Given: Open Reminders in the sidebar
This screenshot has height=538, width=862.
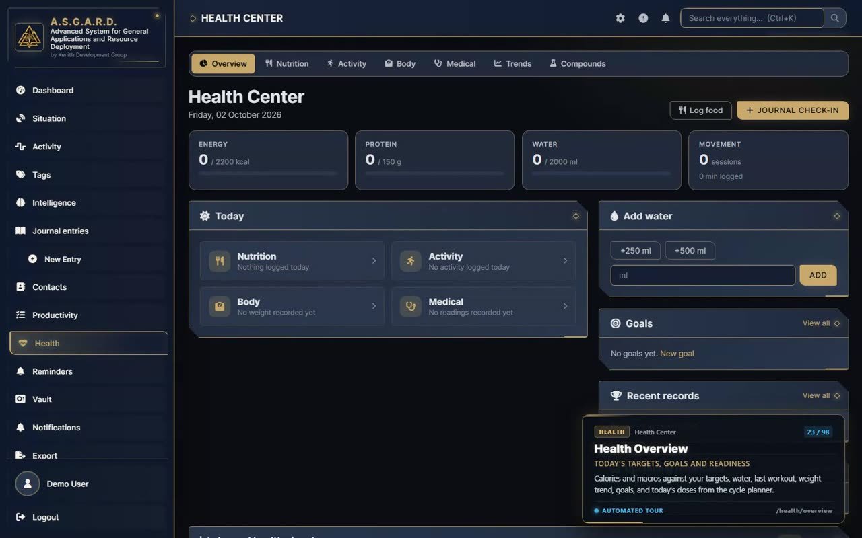Looking at the screenshot, I should pos(88,371).
